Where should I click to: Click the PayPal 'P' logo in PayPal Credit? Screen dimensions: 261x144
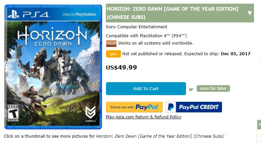pos(171,107)
